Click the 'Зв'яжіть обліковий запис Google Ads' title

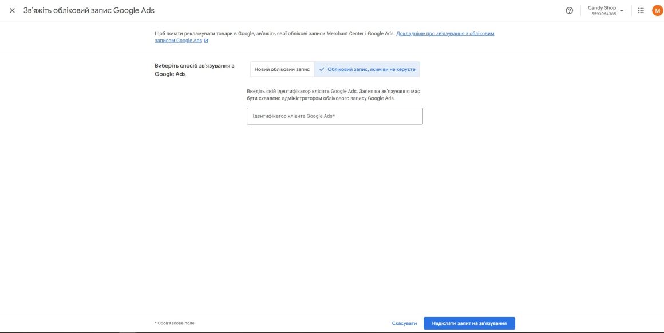tap(89, 10)
